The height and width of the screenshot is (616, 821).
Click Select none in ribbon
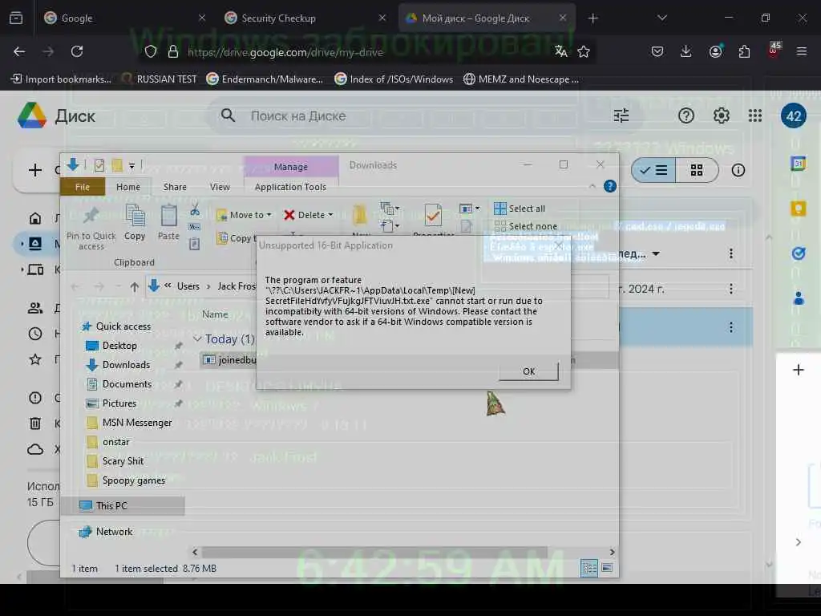(x=526, y=226)
